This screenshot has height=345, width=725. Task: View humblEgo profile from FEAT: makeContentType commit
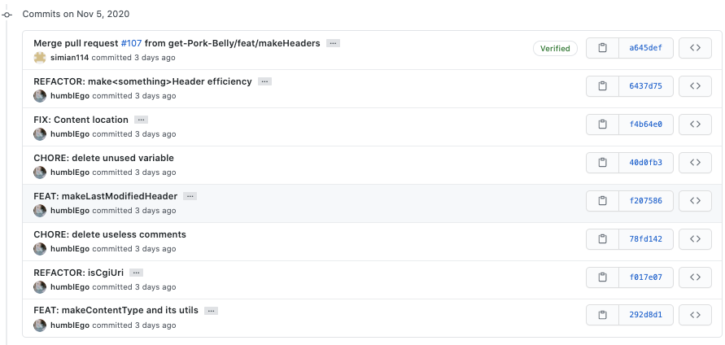69,325
